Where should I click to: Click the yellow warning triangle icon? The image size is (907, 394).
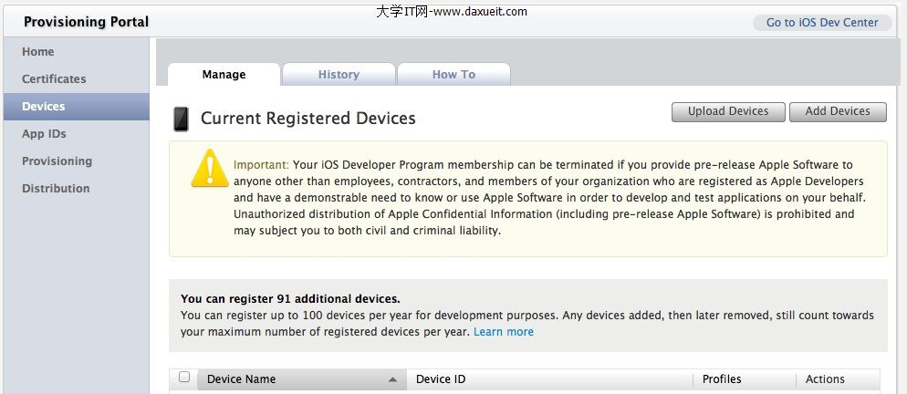[x=210, y=169]
